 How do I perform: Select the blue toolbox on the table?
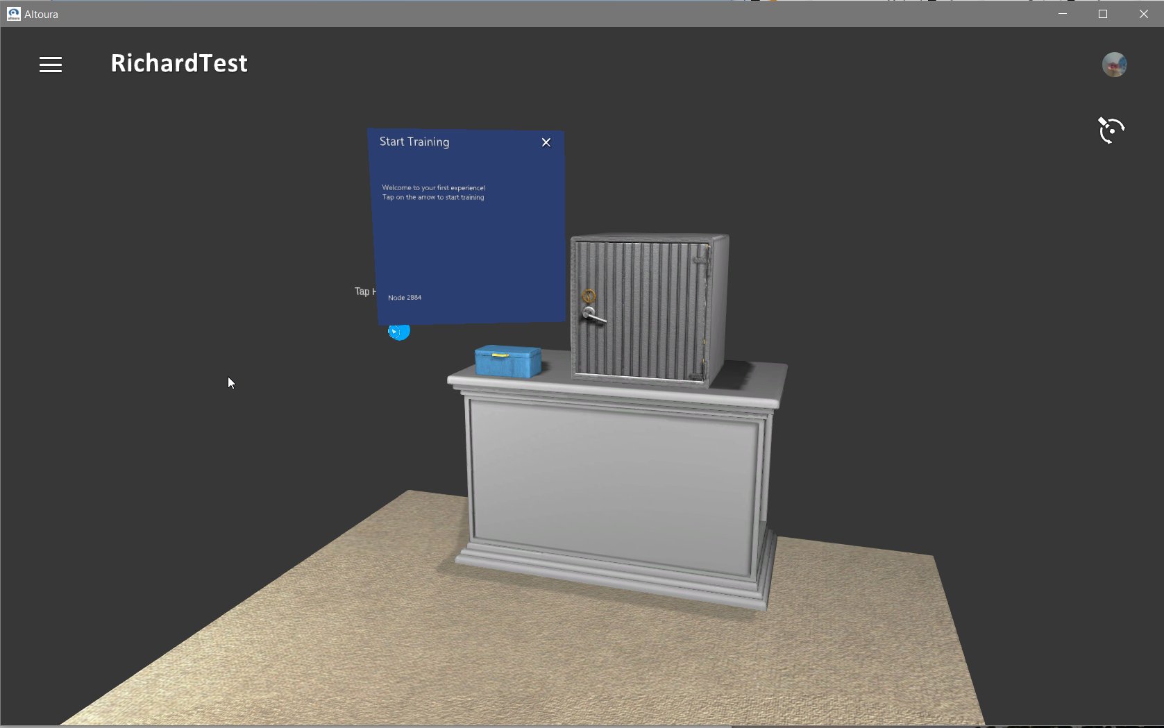pyautogui.click(x=508, y=361)
